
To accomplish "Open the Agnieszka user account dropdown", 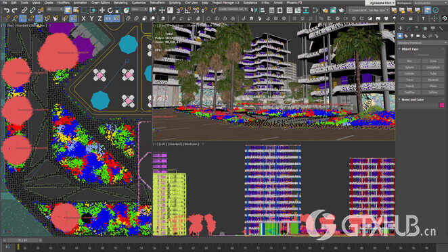I will click(381, 3).
